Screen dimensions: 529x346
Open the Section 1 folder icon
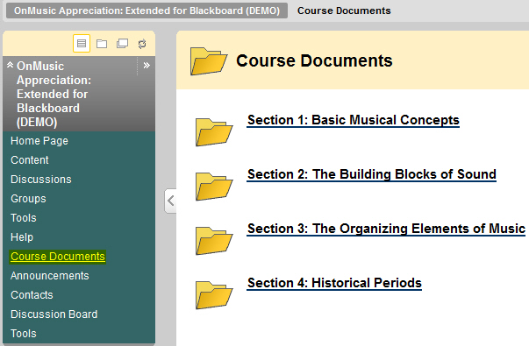[x=214, y=132]
